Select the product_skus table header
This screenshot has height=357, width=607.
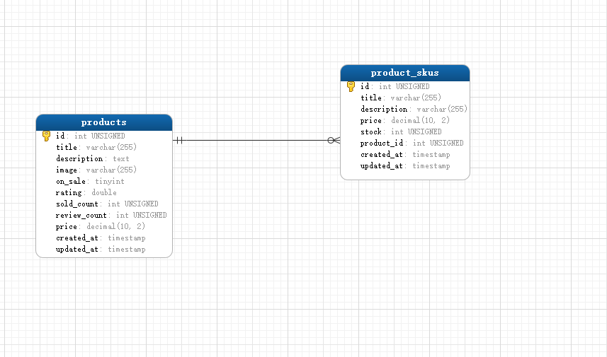coord(404,73)
